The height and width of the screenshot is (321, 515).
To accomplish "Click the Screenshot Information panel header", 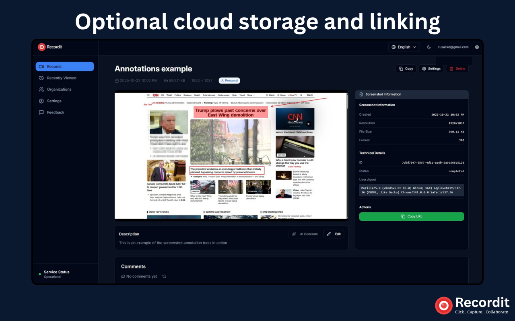I will pos(412,94).
